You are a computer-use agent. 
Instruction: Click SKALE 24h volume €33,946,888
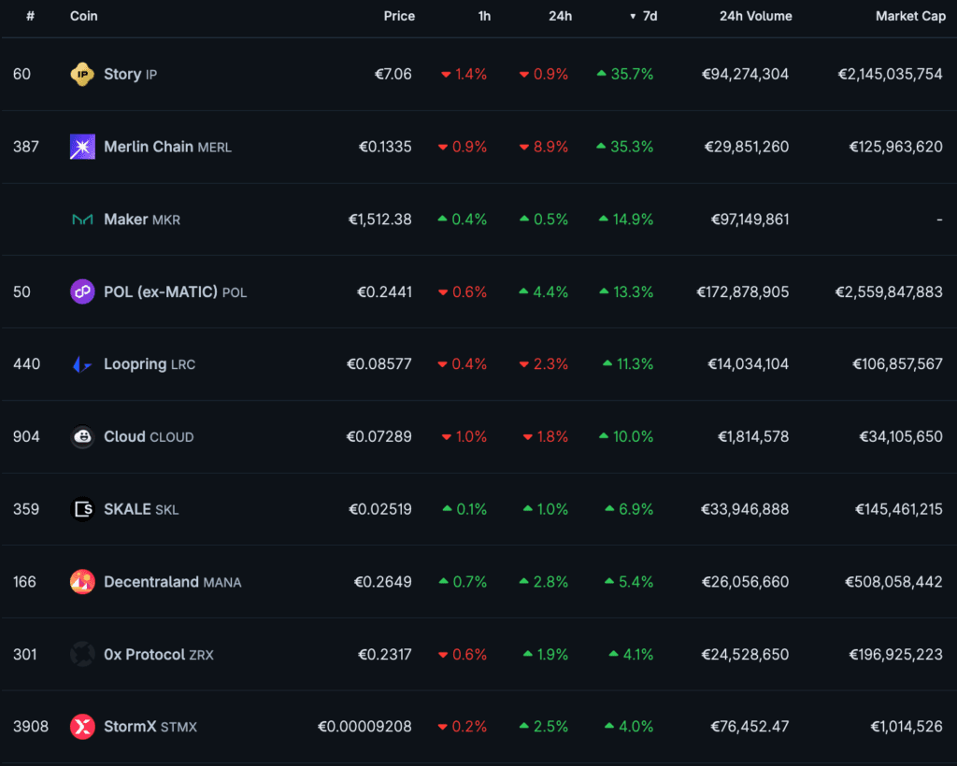point(745,509)
